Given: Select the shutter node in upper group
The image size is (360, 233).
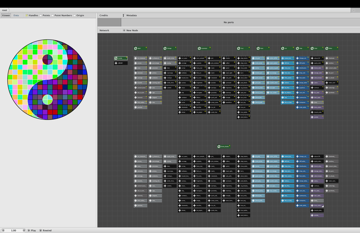Looking at the screenshot, I should [229, 58].
